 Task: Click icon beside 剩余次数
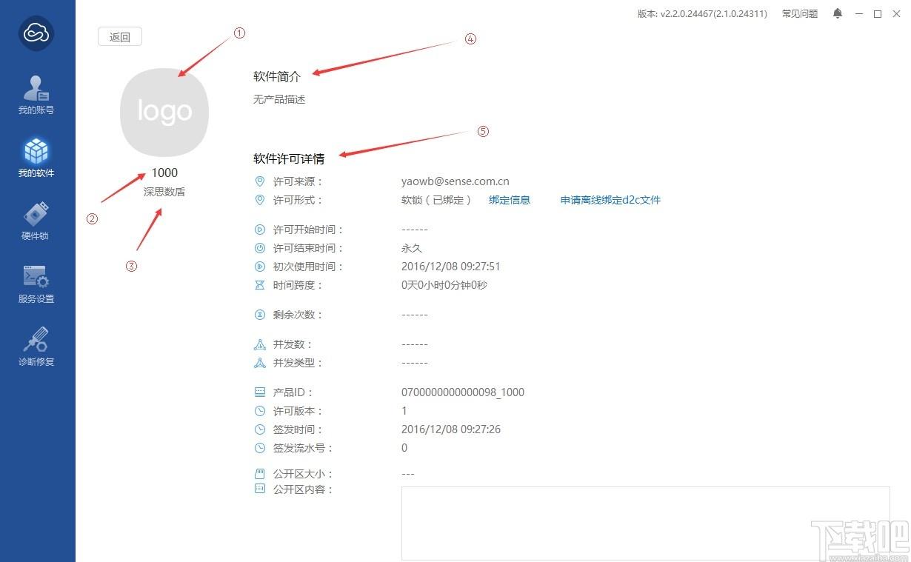tap(260, 315)
